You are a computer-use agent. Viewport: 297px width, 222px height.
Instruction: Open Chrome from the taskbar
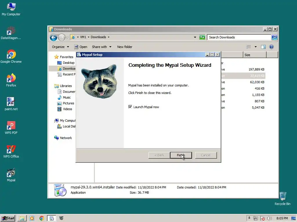pyautogui.click(x=42, y=219)
